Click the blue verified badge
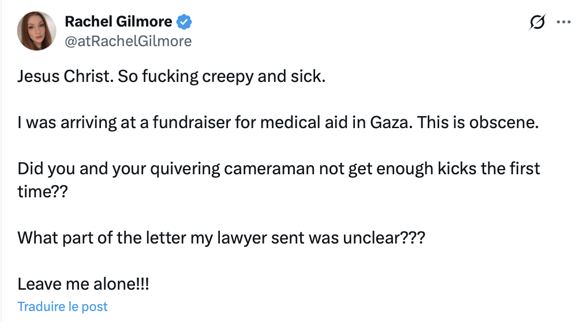 click(x=184, y=22)
